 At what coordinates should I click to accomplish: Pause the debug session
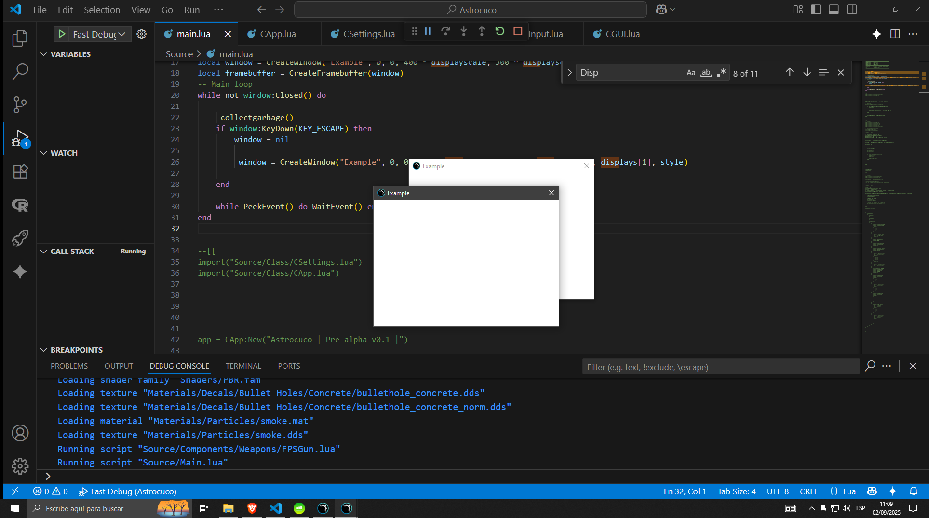(x=428, y=31)
